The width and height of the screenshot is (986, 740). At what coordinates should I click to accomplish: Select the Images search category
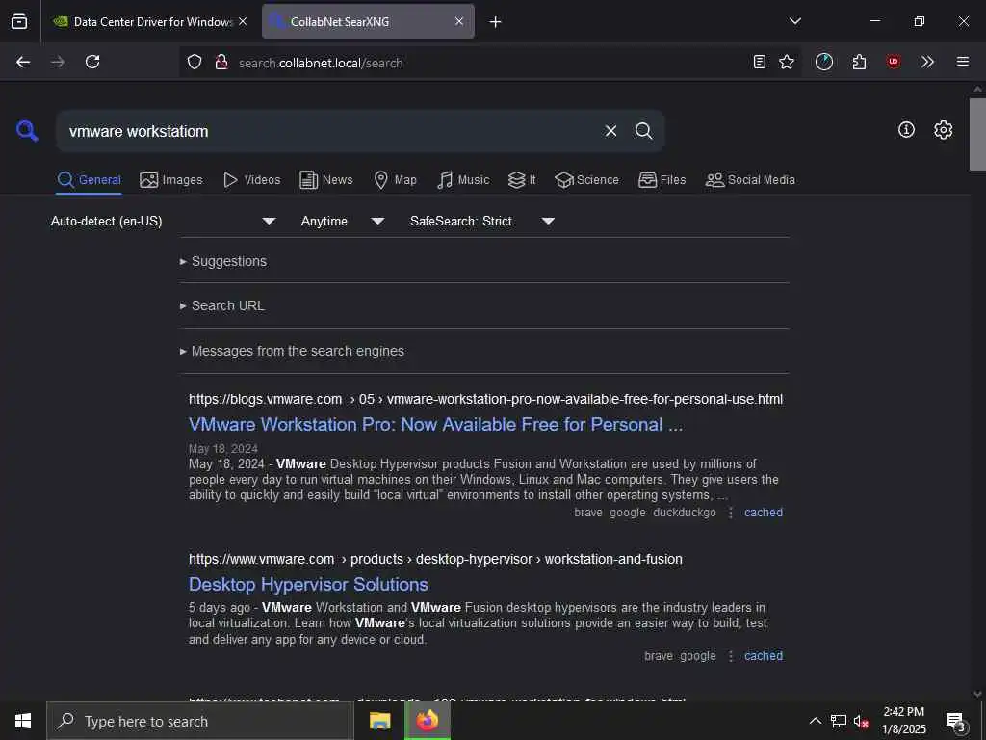(171, 180)
